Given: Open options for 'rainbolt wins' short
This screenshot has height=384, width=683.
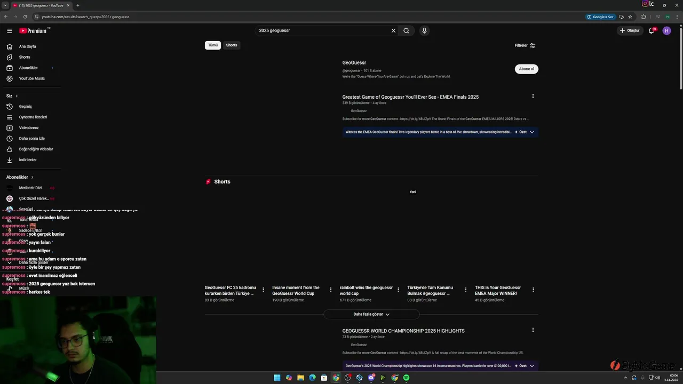Looking at the screenshot, I should [x=398, y=290].
